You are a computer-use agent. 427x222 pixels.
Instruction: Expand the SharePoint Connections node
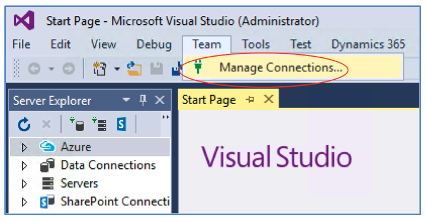click(24, 202)
